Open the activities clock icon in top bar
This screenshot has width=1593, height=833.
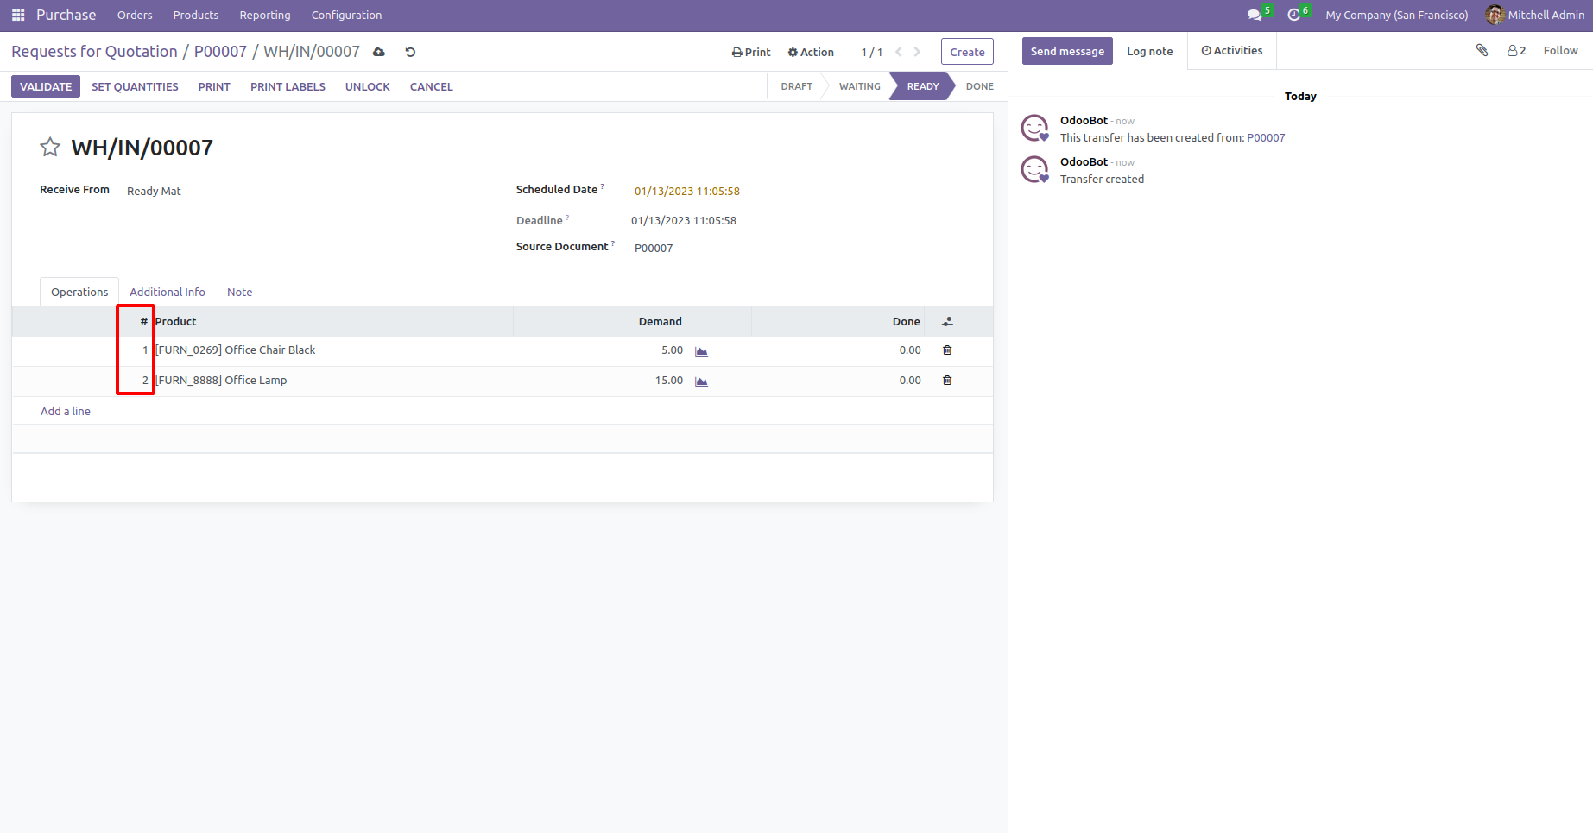1293,15
